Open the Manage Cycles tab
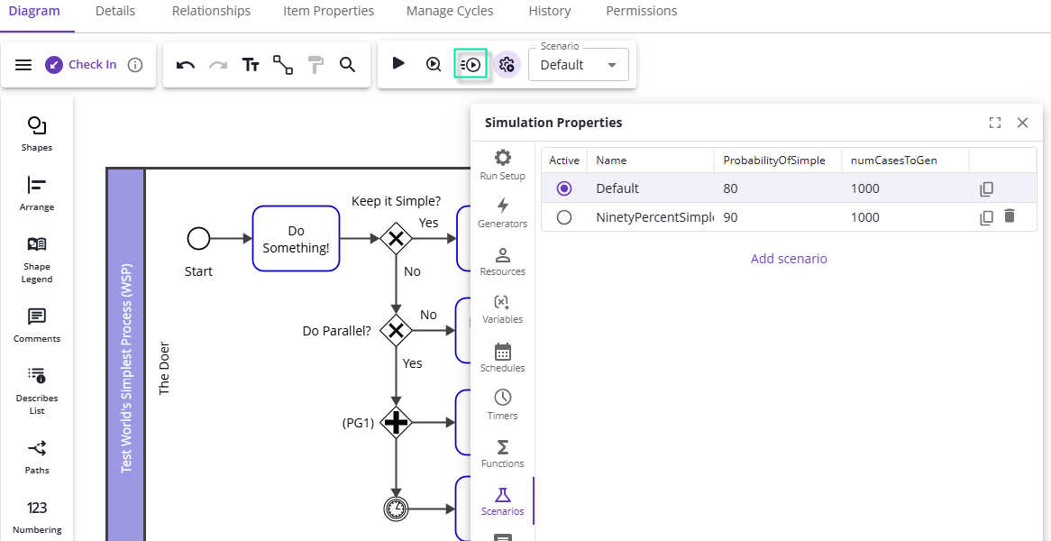 tap(450, 12)
